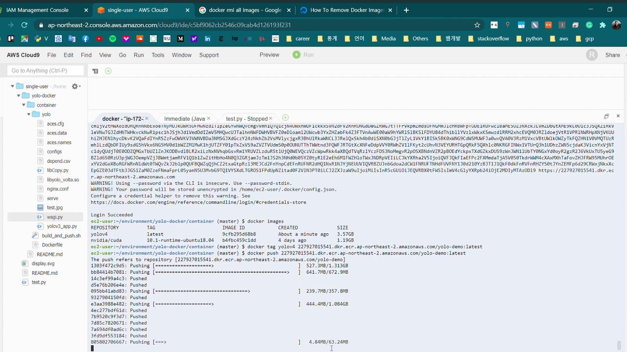Screen dimensions: 627x352
Task: Open the LinkedIn bookmark icon
Action: click(x=208, y=39)
